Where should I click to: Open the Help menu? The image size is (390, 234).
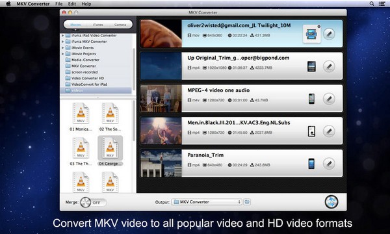[x=86, y=4]
